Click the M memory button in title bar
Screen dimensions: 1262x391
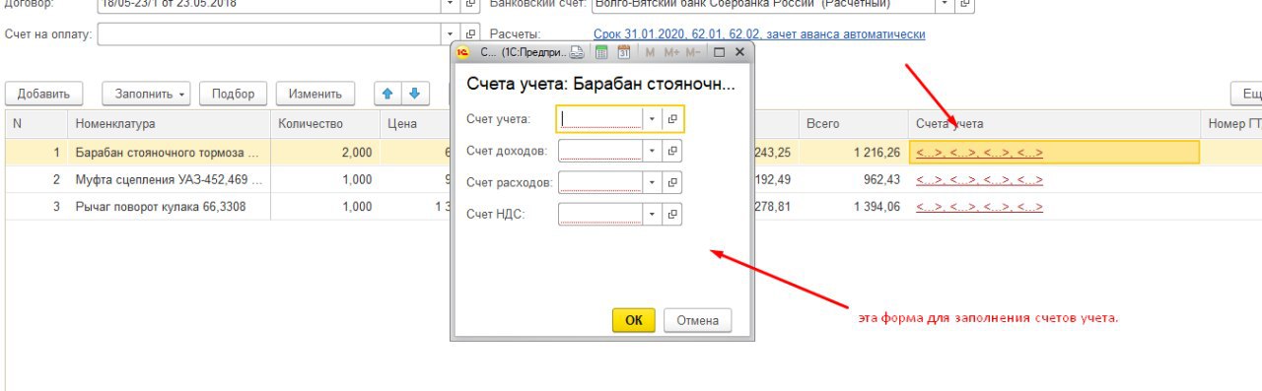pyautogui.click(x=650, y=52)
